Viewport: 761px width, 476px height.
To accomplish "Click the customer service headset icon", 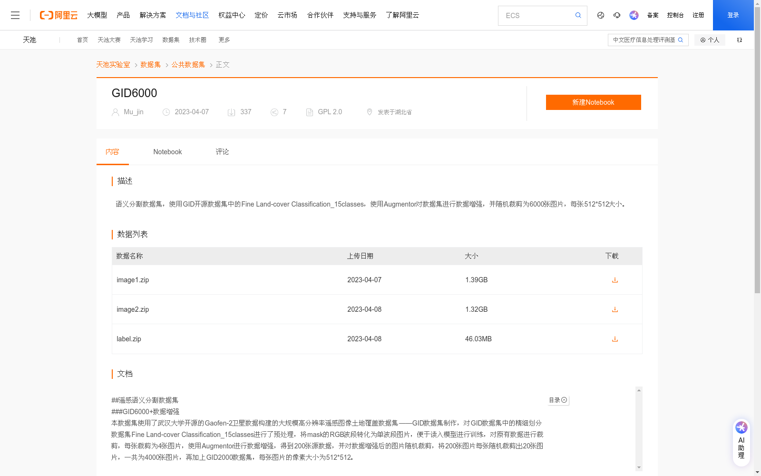I will coord(617,15).
